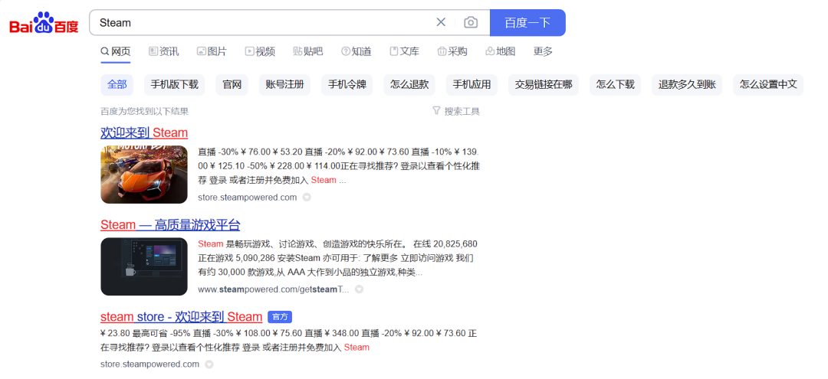Switch to the 图片 tab
Screen dimensions: 828x379
[x=212, y=51]
